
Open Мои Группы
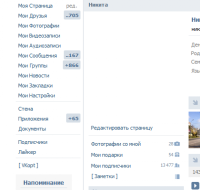click(x=33, y=65)
